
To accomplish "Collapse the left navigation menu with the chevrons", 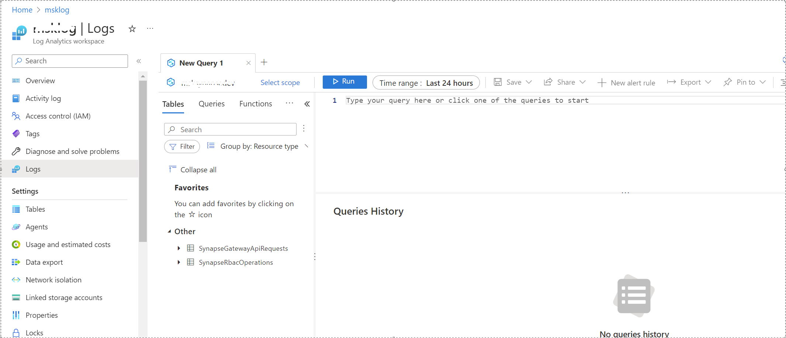I will pos(139,61).
